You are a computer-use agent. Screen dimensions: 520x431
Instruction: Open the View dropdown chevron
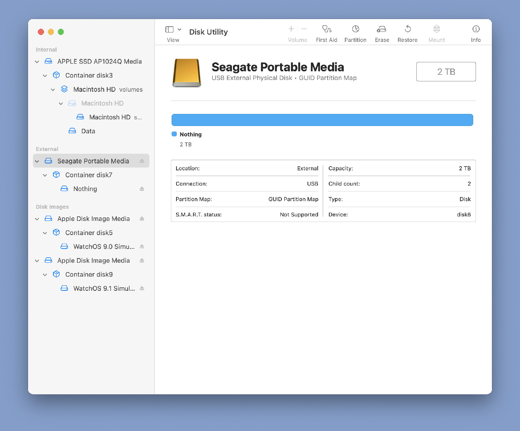(180, 29)
